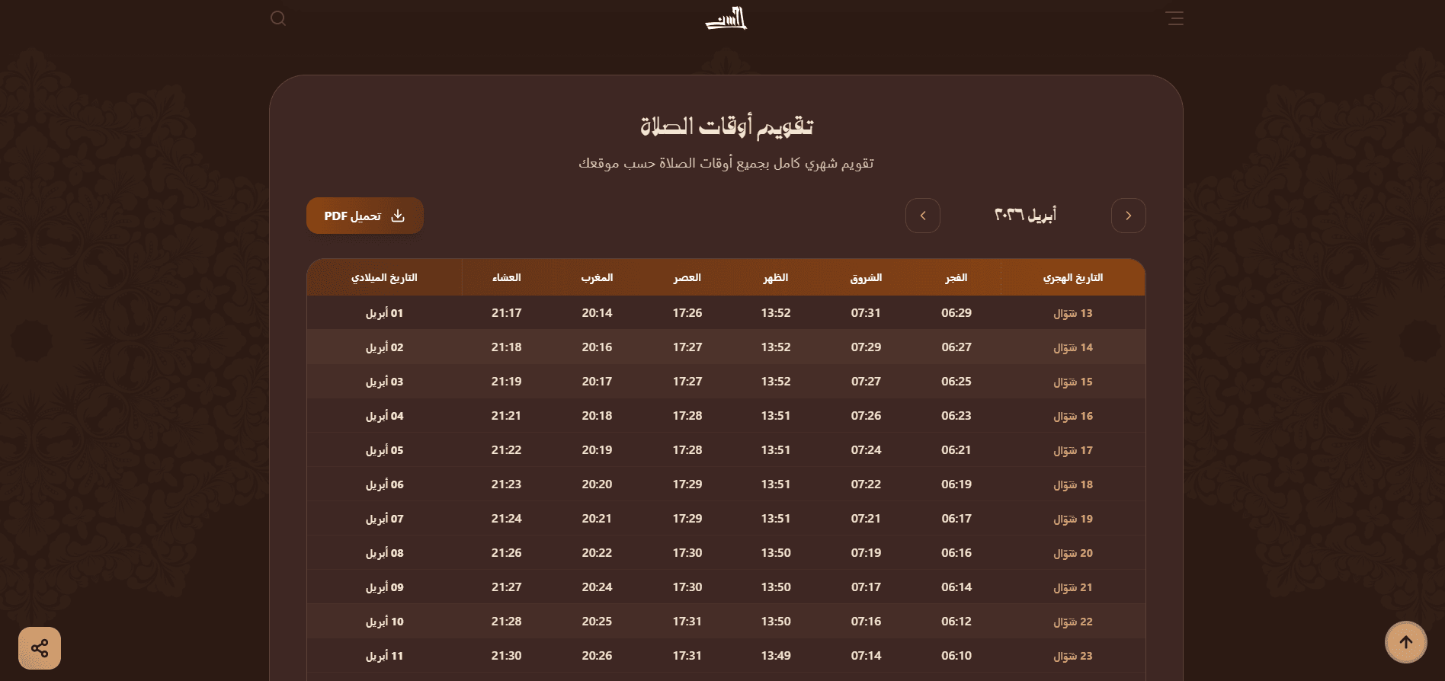Click the التاريخ الهجري column header

click(x=1072, y=278)
